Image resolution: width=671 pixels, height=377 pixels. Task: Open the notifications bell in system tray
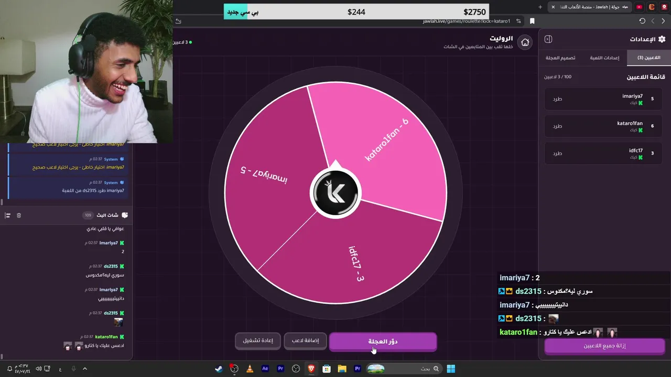(9, 369)
